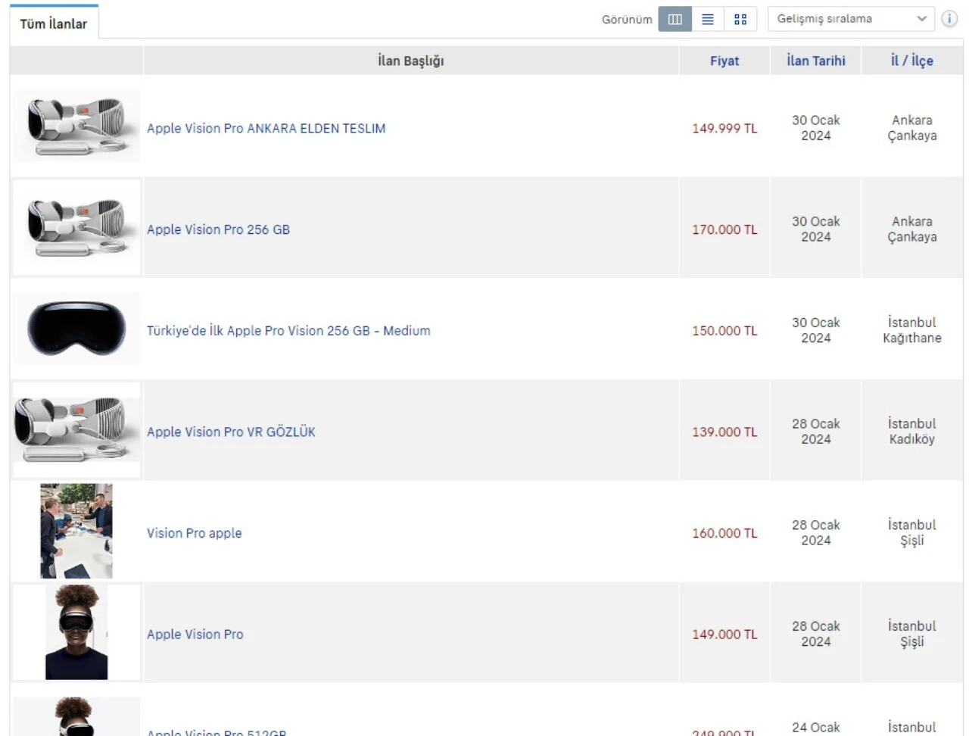The height and width of the screenshot is (736, 969).
Task: Click thumbnail for 149.000 TL listing
Action: click(x=76, y=632)
